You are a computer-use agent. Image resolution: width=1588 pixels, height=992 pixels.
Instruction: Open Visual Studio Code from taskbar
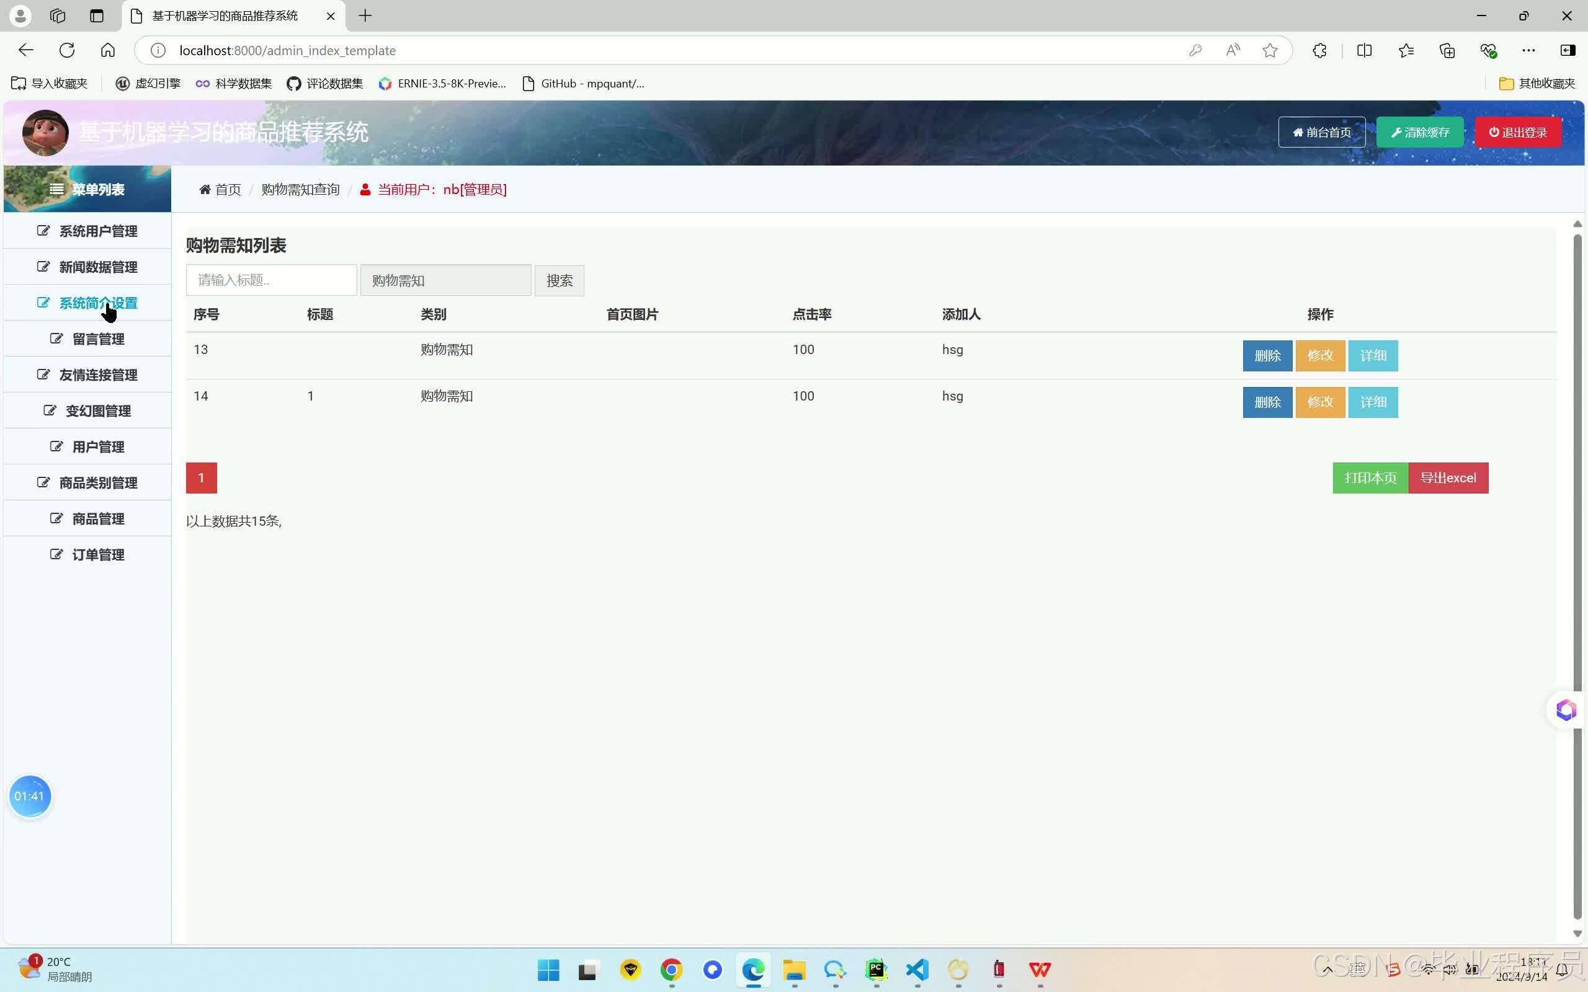click(x=917, y=969)
